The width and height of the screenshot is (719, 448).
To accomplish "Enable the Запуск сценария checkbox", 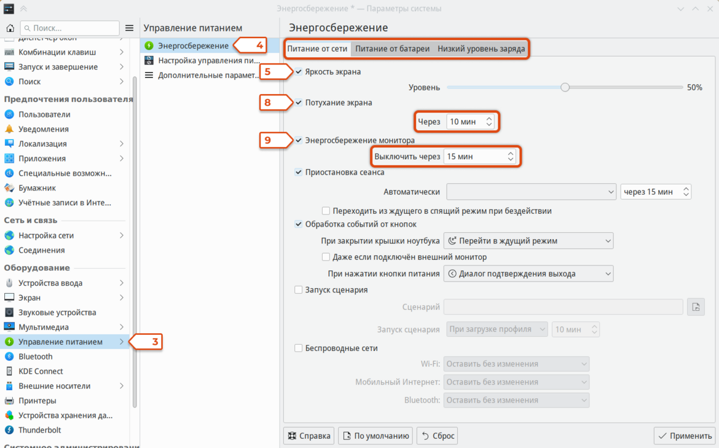I will 299,290.
